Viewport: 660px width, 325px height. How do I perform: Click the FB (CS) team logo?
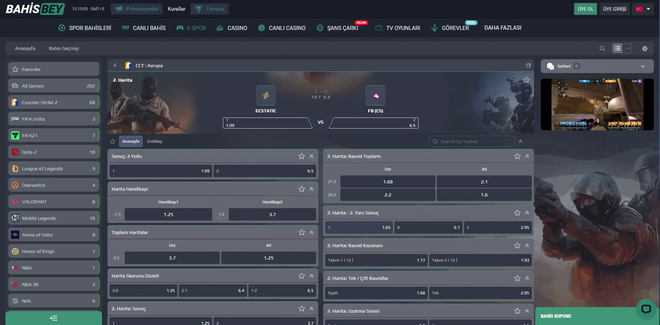coord(375,95)
